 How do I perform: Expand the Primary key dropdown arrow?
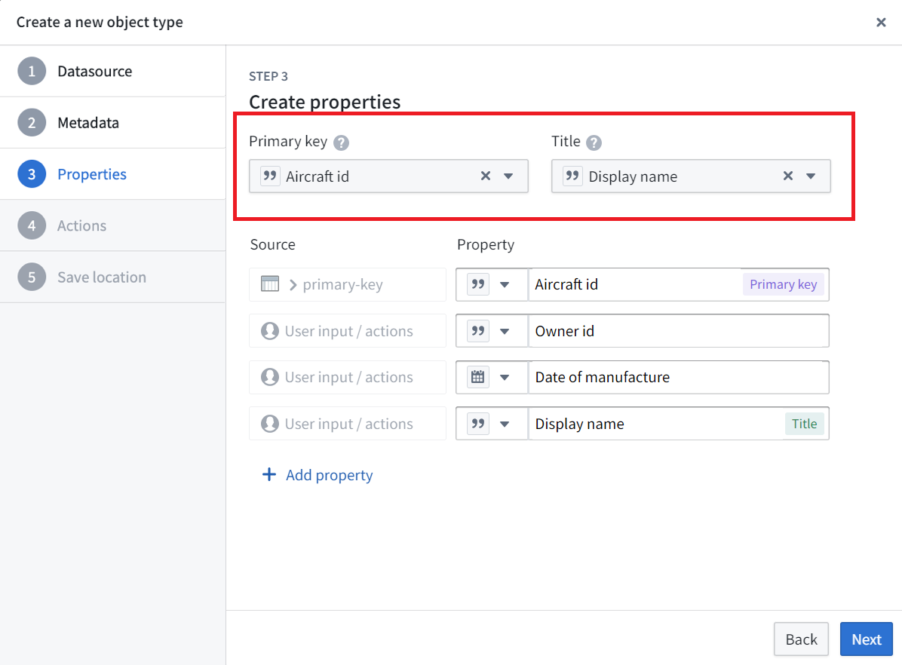click(x=508, y=176)
